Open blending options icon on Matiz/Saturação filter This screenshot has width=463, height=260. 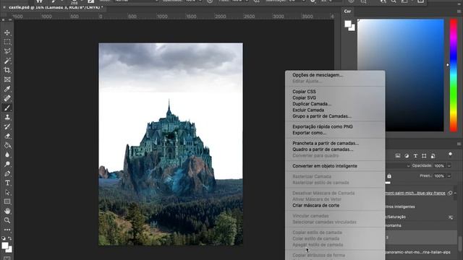click(450, 217)
